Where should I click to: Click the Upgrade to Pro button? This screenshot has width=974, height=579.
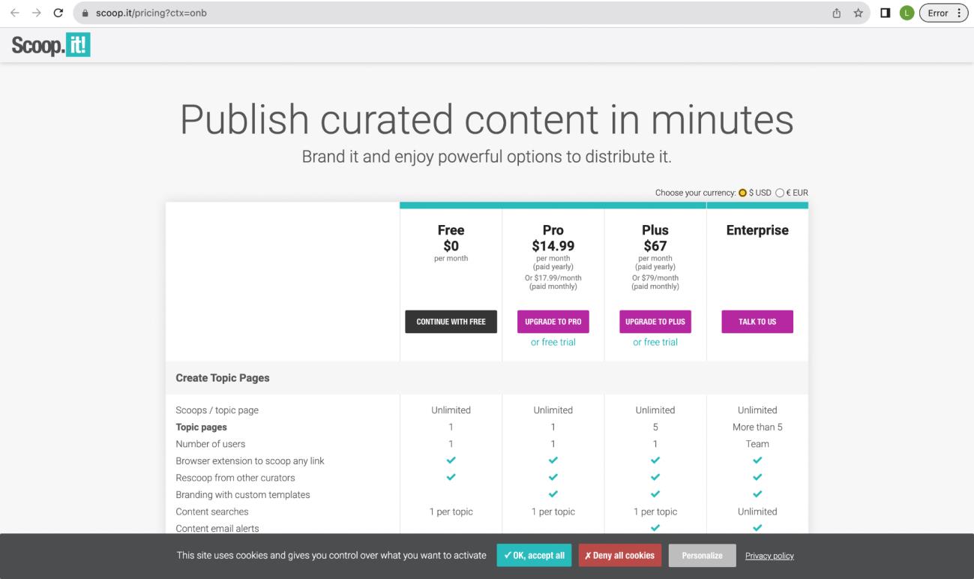553,322
